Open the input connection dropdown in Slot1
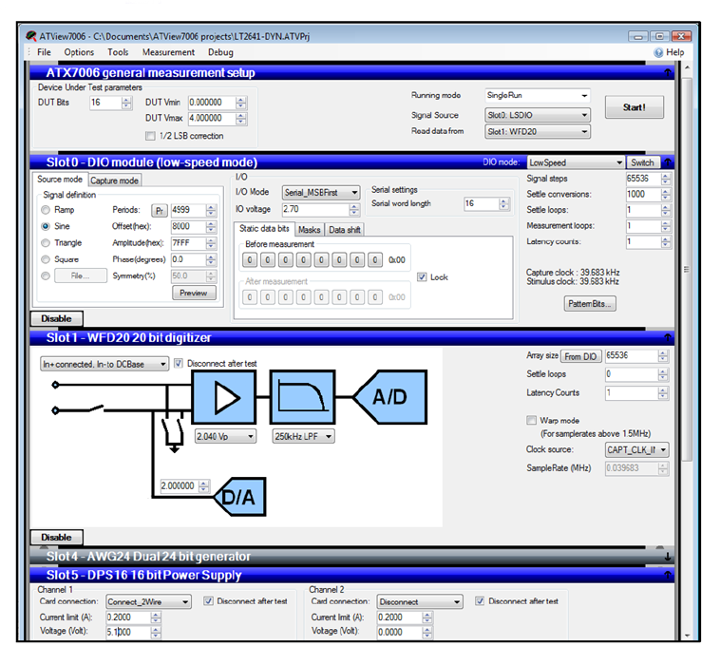 104,364
